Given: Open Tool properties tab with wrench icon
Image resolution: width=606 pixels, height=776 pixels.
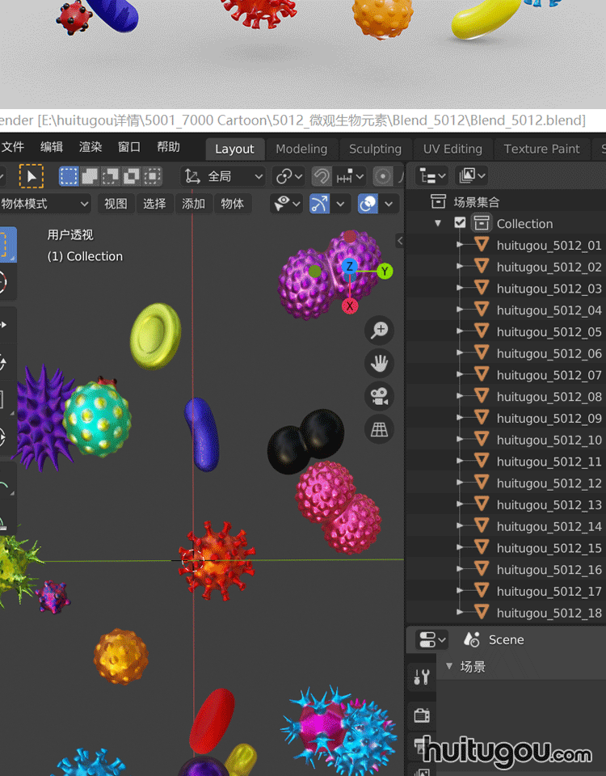Looking at the screenshot, I should tap(422, 677).
